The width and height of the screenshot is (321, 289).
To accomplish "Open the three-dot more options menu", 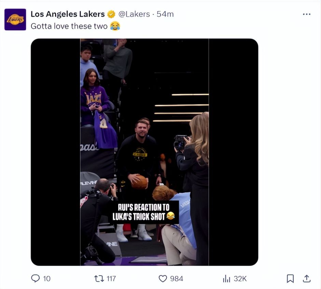I will (307, 14).
